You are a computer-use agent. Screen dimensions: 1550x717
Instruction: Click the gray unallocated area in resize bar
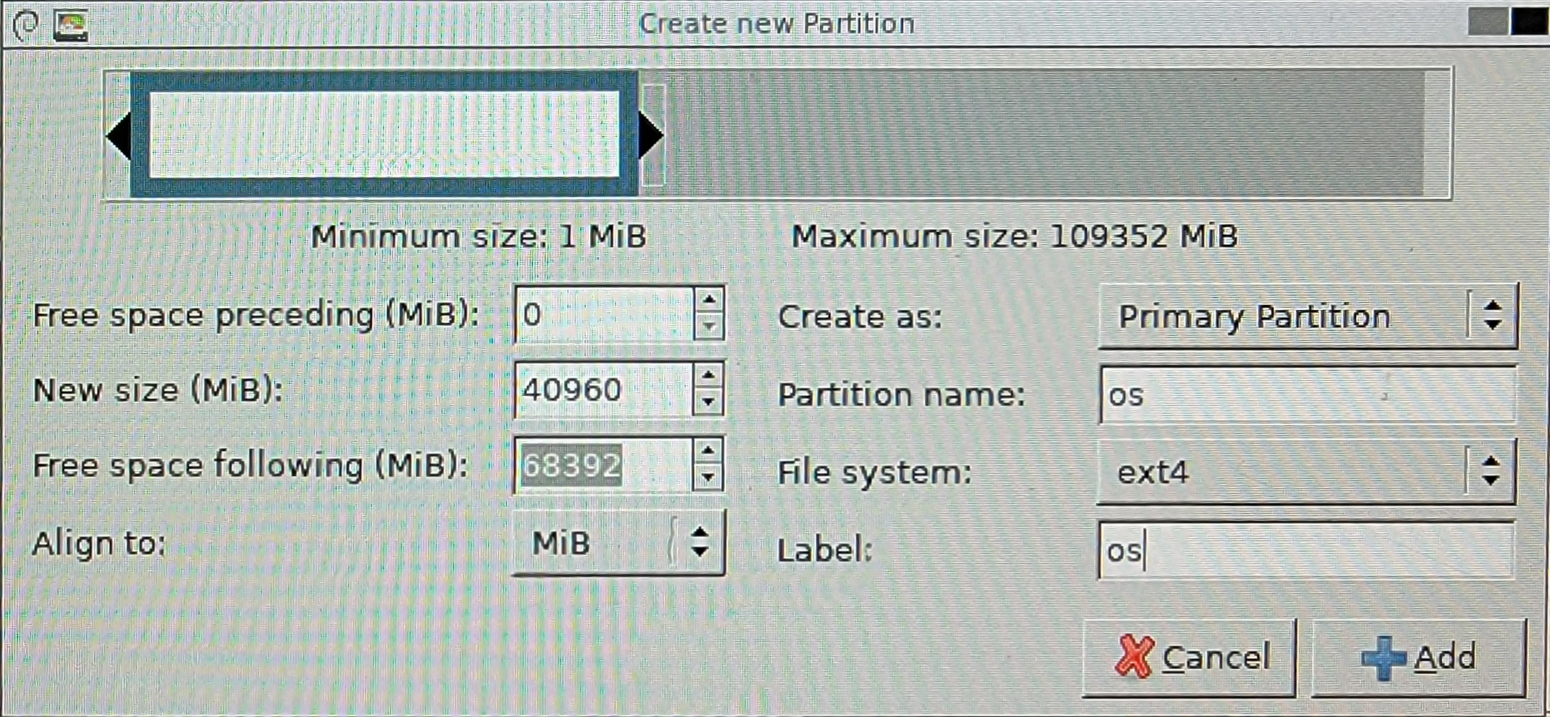click(x=1044, y=133)
